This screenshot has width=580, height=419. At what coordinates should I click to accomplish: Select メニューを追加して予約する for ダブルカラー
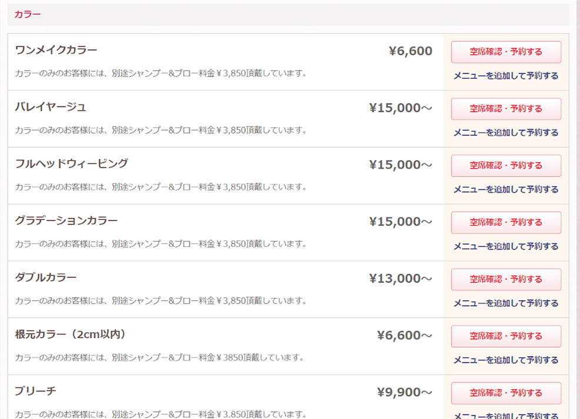tap(505, 303)
